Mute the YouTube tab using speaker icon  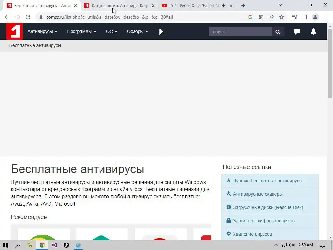coord(224,6)
